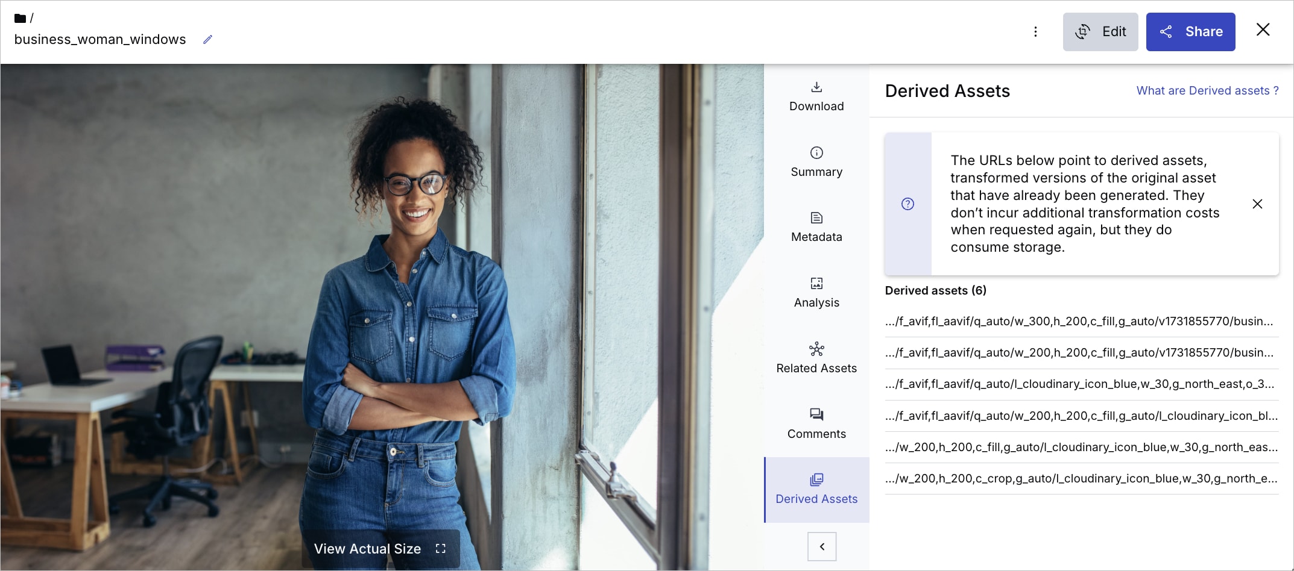Dismiss the derived assets info banner

pyautogui.click(x=1257, y=204)
